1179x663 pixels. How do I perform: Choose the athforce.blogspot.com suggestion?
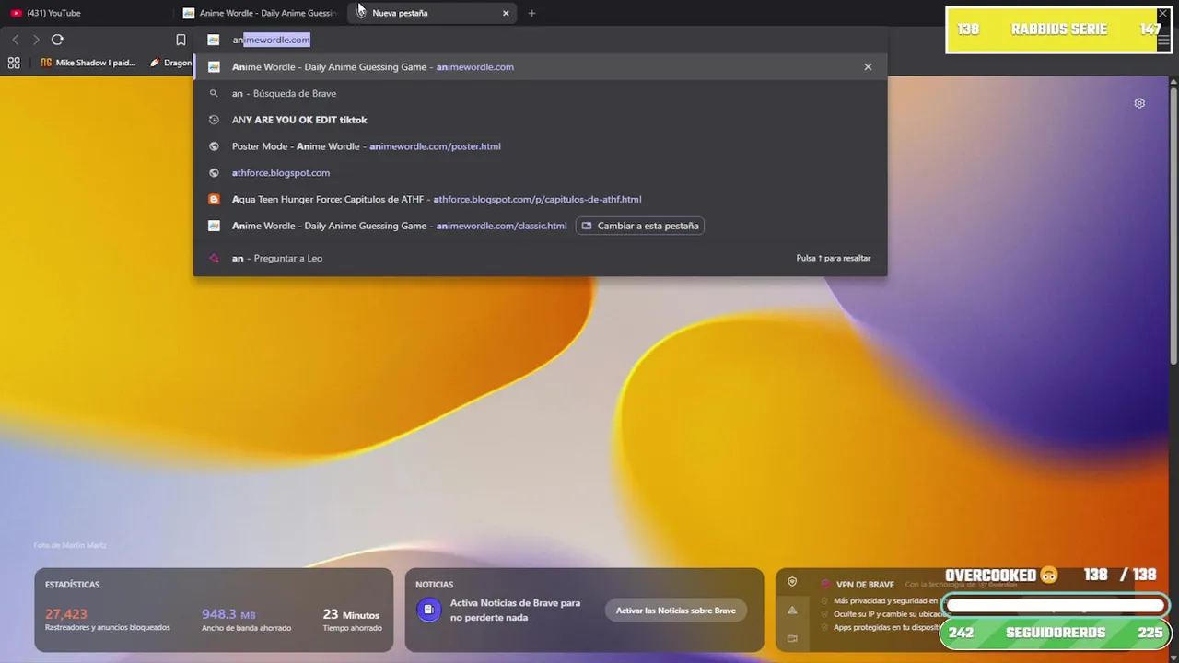click(x=540, y=172)
